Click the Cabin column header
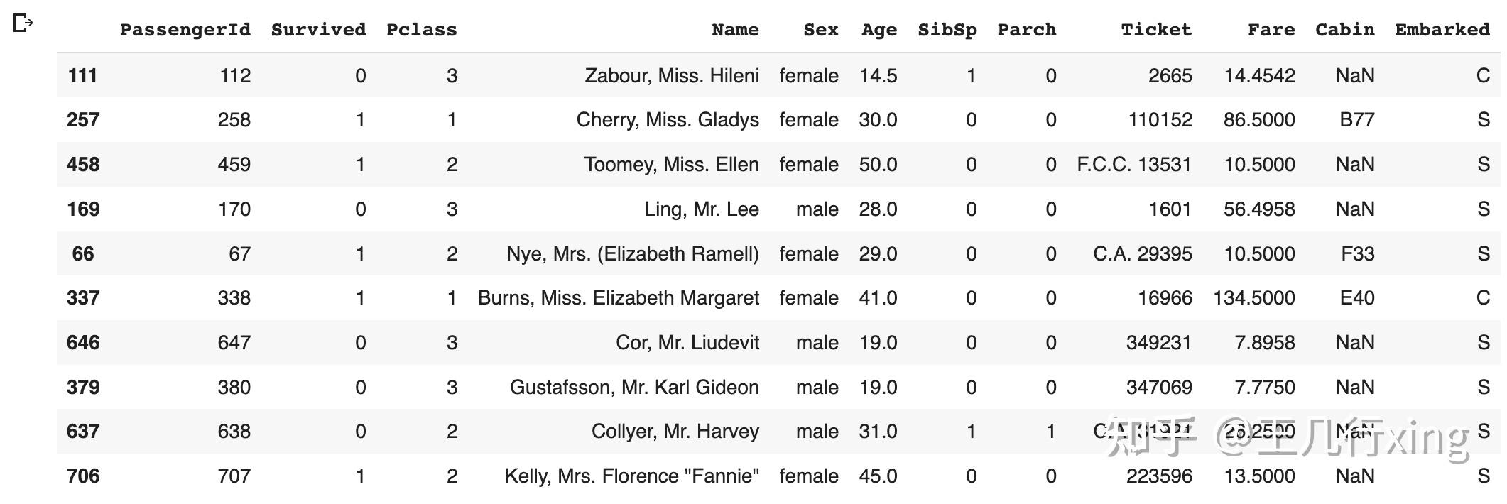 (1344, 30)
